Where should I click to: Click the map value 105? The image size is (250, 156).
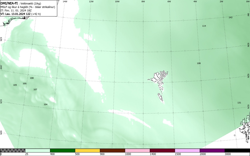tap(15, 85)
